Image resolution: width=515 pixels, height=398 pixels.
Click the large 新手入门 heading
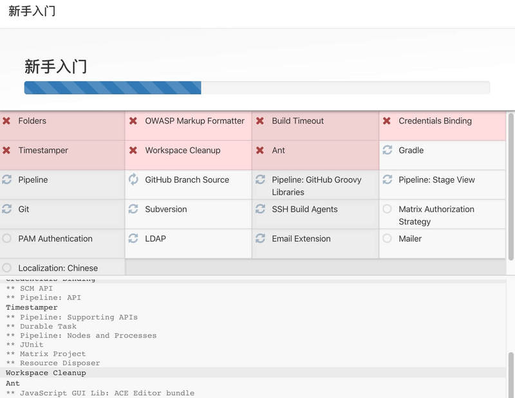point(55,67)
